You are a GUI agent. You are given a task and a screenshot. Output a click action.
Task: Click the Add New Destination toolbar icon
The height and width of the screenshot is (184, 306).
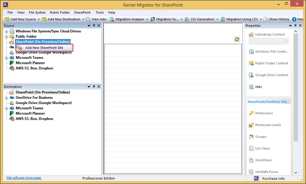(x=44, y=19)
